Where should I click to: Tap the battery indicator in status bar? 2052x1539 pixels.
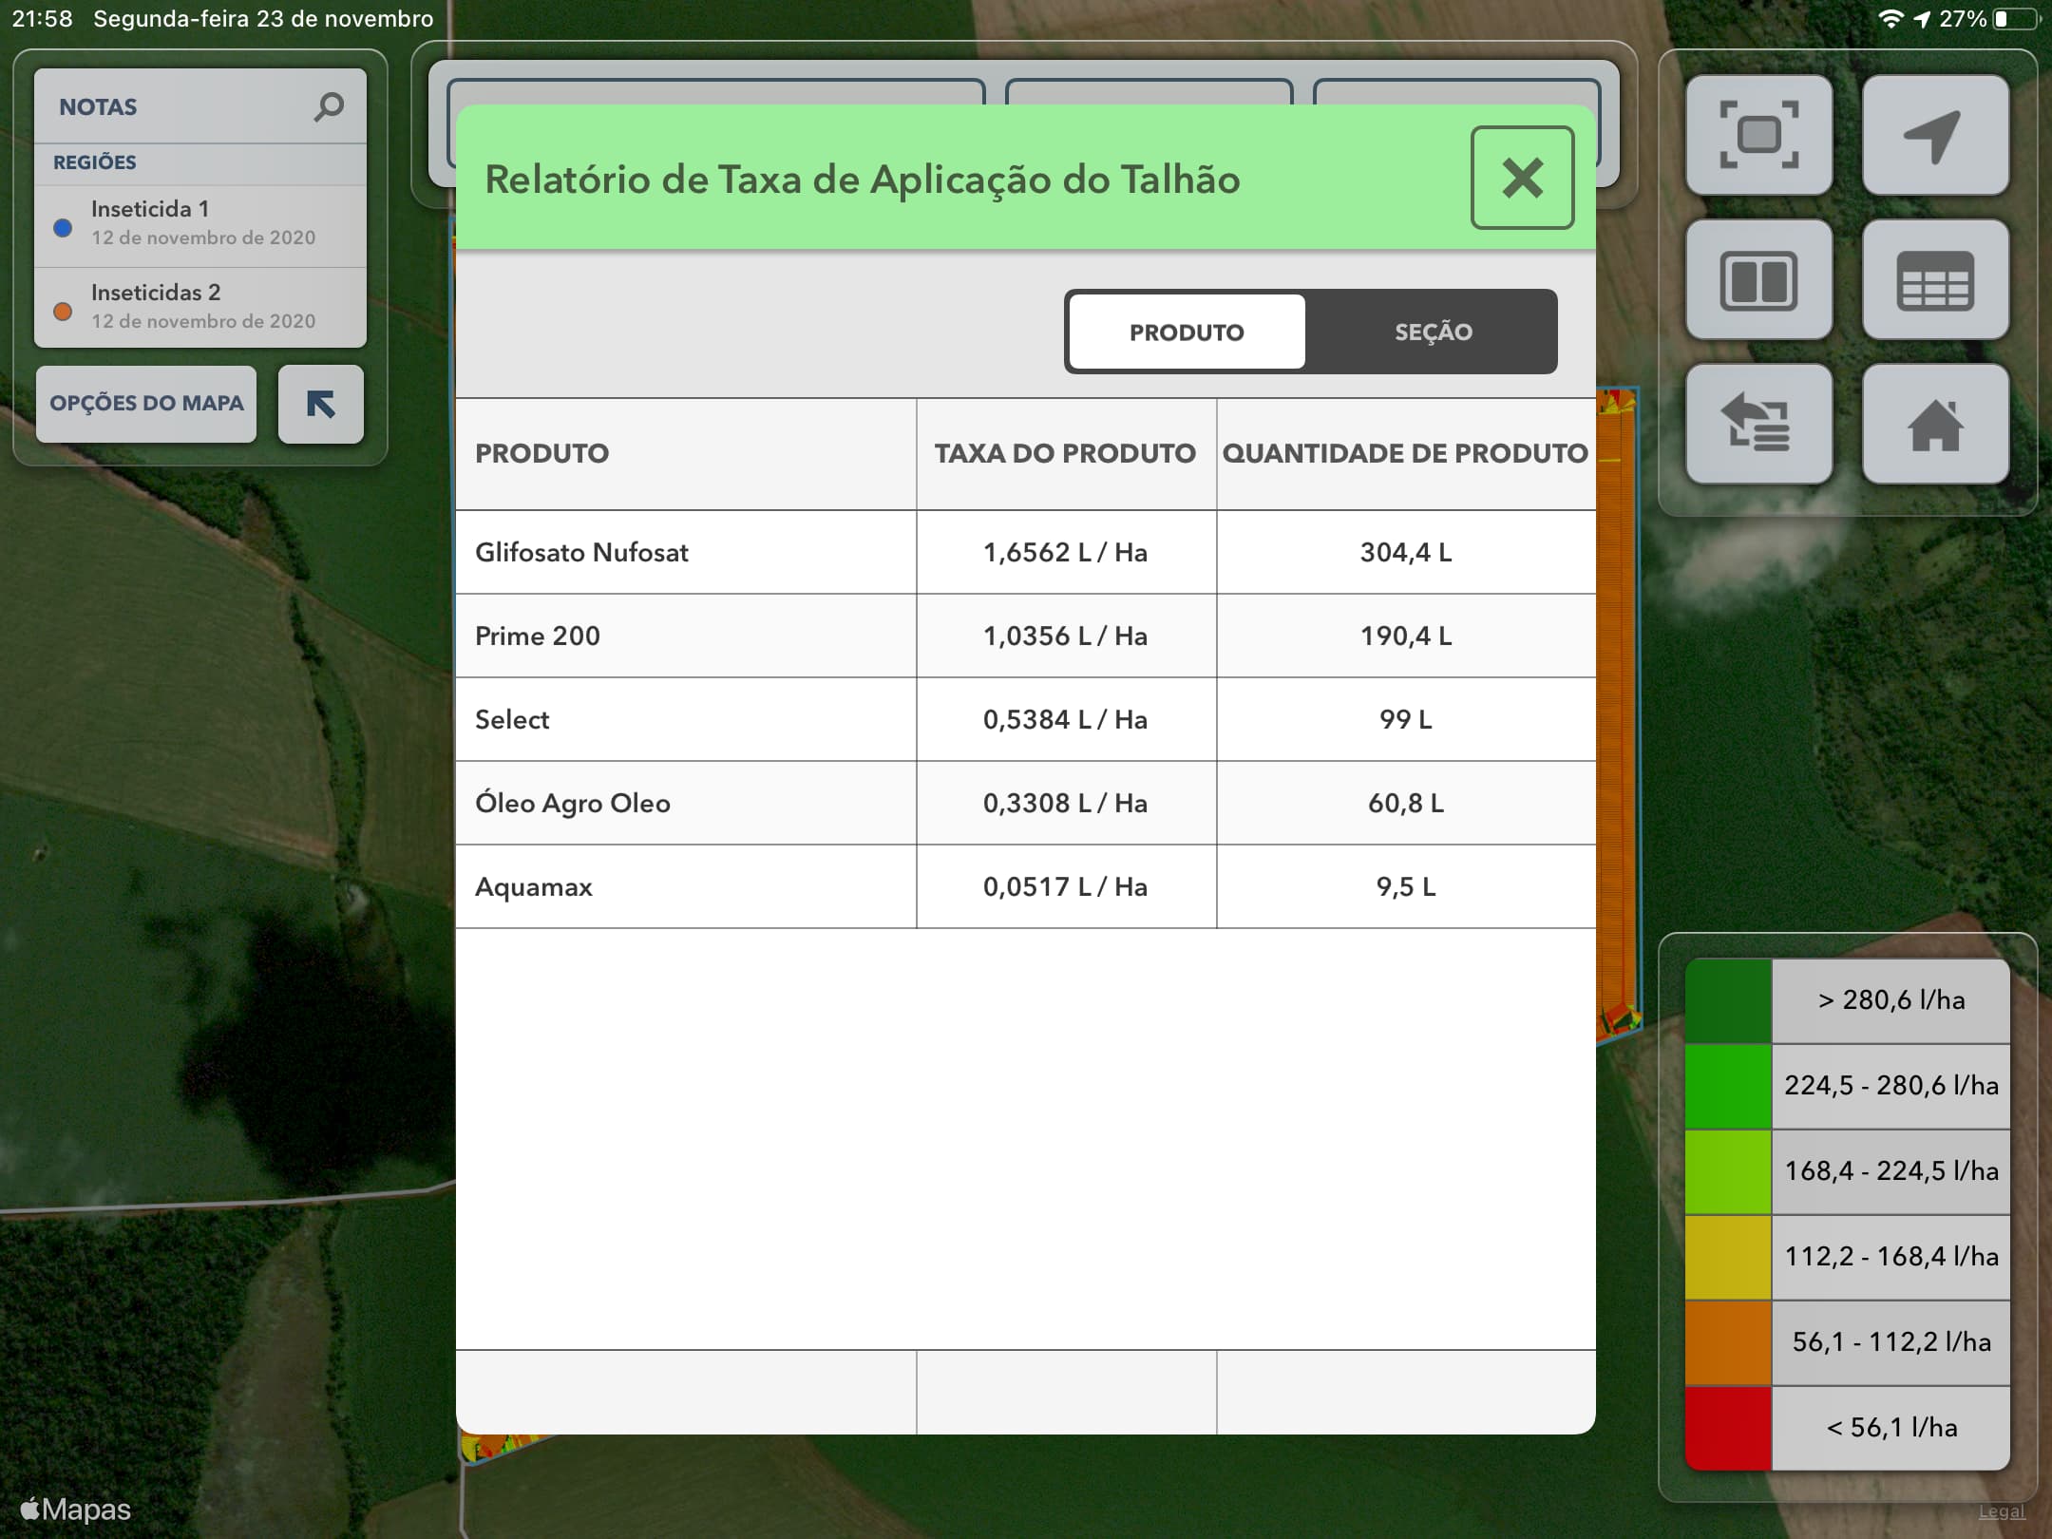pos(2015,19)
